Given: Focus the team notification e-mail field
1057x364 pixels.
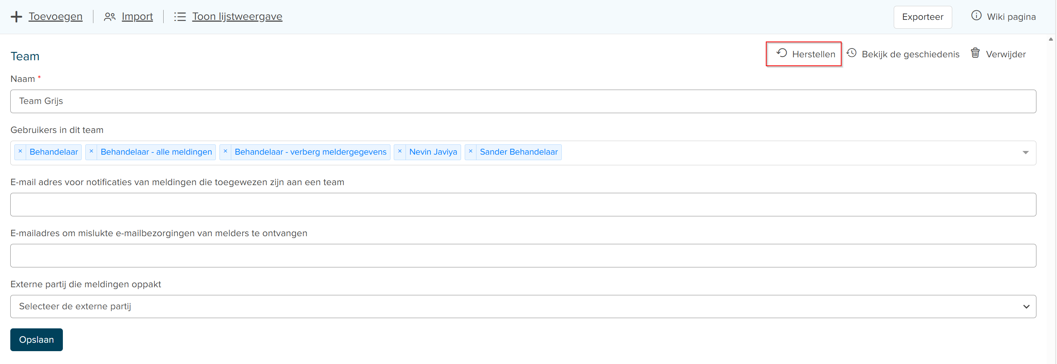Looking at the screenshot, I should pos(523,205).
